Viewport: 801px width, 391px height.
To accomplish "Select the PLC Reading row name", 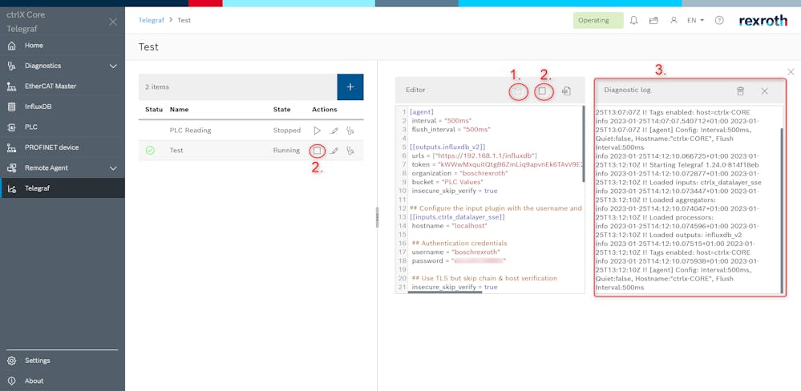I will pos(190,130).
